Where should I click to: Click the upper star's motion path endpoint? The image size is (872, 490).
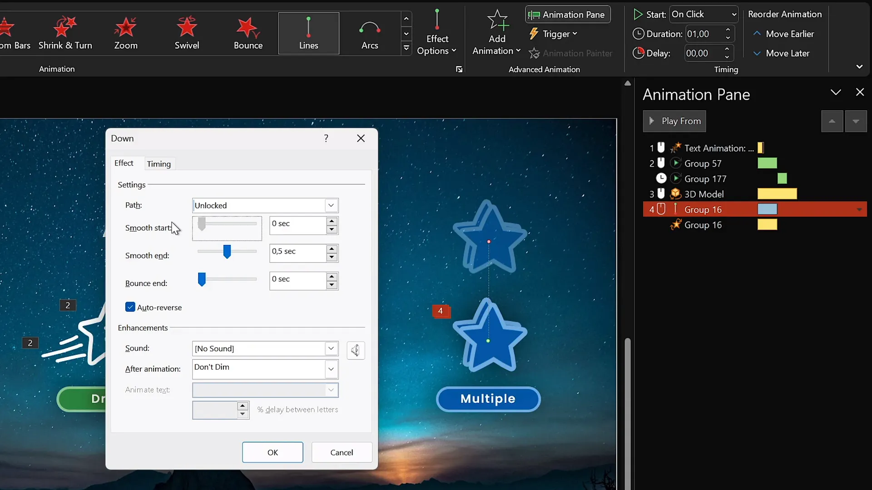click(489, 242)
